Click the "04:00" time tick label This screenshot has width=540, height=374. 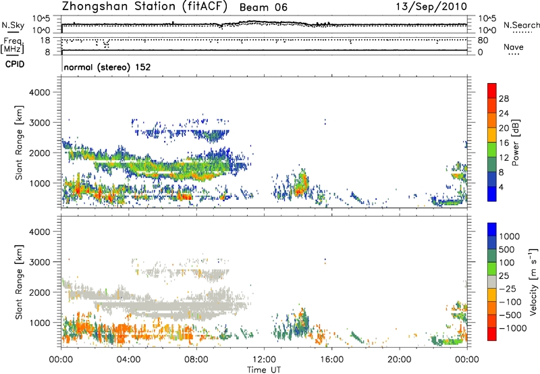pyautogui.click(x=128, y=360)
